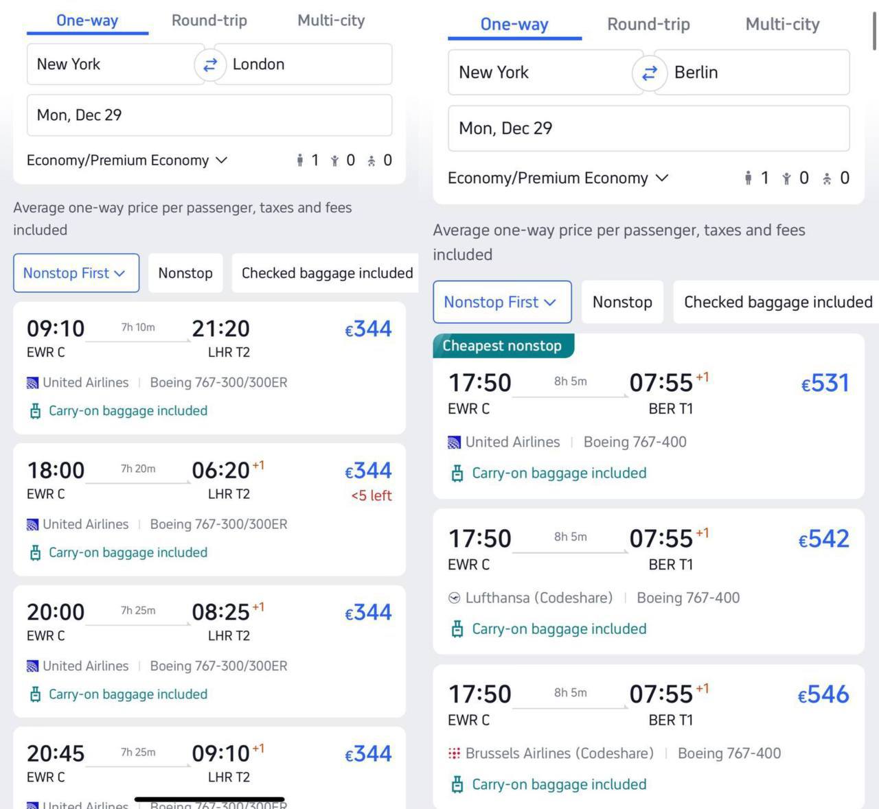Open Nonstop First sort dropdown for Berlin

(501, 302)
